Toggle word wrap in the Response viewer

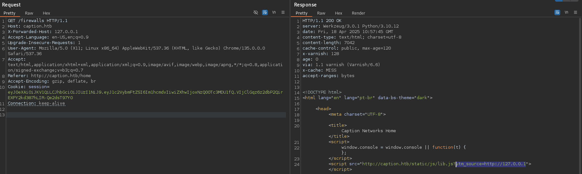[557, 12]
